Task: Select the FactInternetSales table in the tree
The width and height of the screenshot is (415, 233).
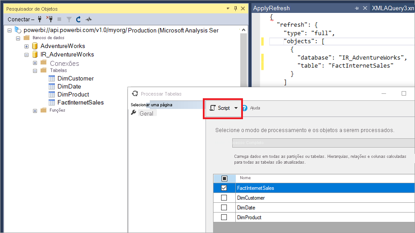Action: 80,102
